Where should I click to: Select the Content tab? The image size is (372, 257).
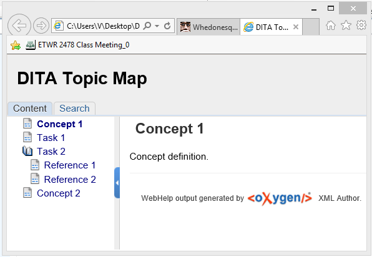30,109
